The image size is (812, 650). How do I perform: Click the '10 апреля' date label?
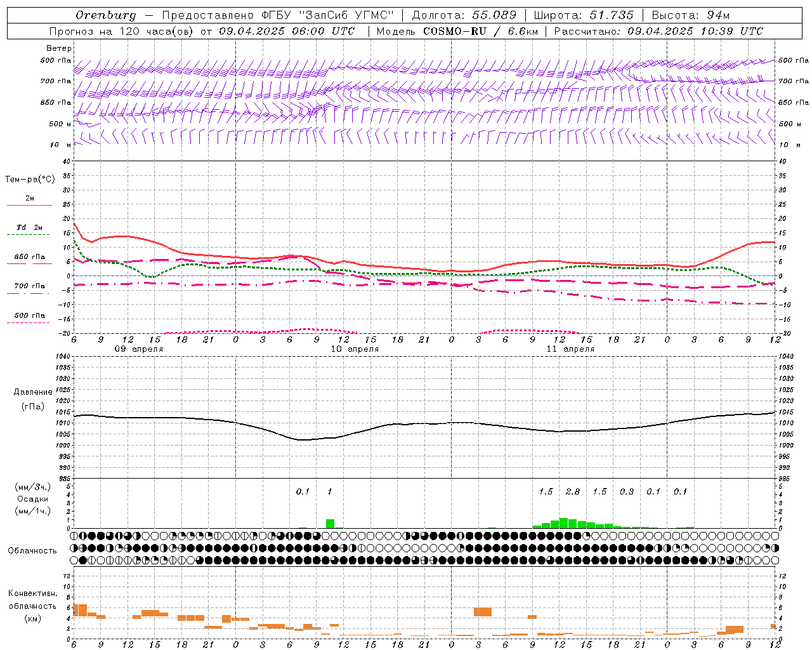point(355,349)
